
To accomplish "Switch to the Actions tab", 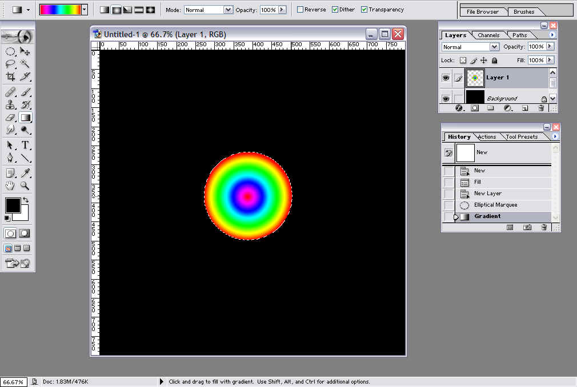I will tap(487, 137).
